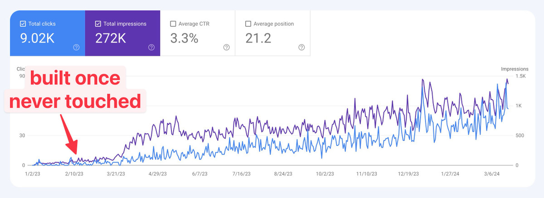Screen dimensions: 544x198
Task: Select the 272K total impressions value
Action: (x=110, y=39)
